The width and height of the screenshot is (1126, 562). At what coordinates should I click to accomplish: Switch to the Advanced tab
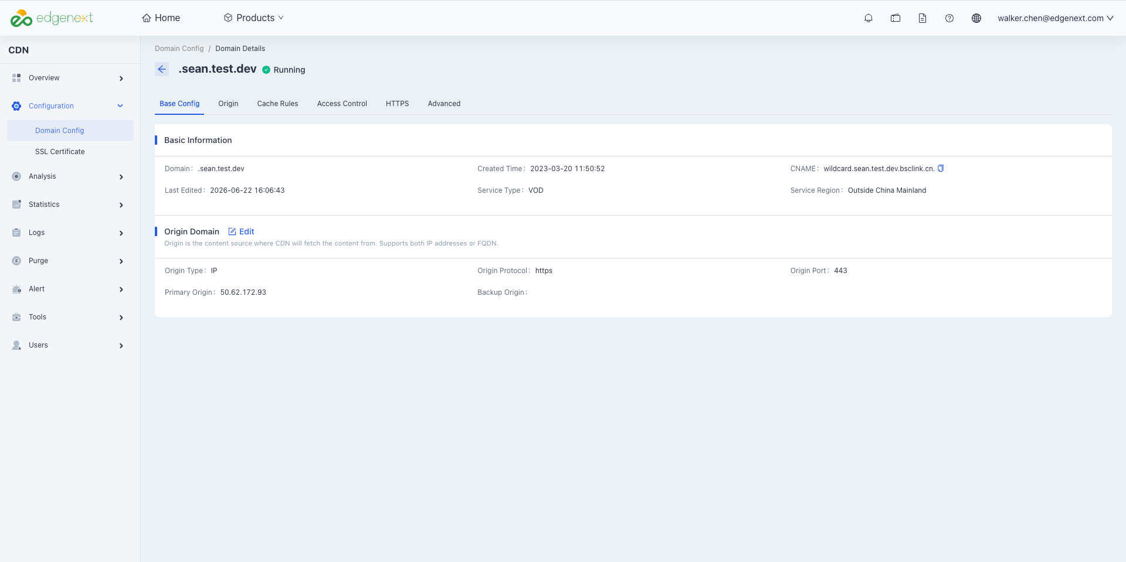(x=444, y=104)
